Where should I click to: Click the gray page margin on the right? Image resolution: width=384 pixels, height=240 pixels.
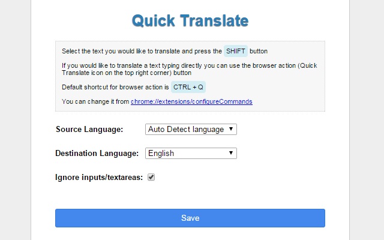click(366, 120)
